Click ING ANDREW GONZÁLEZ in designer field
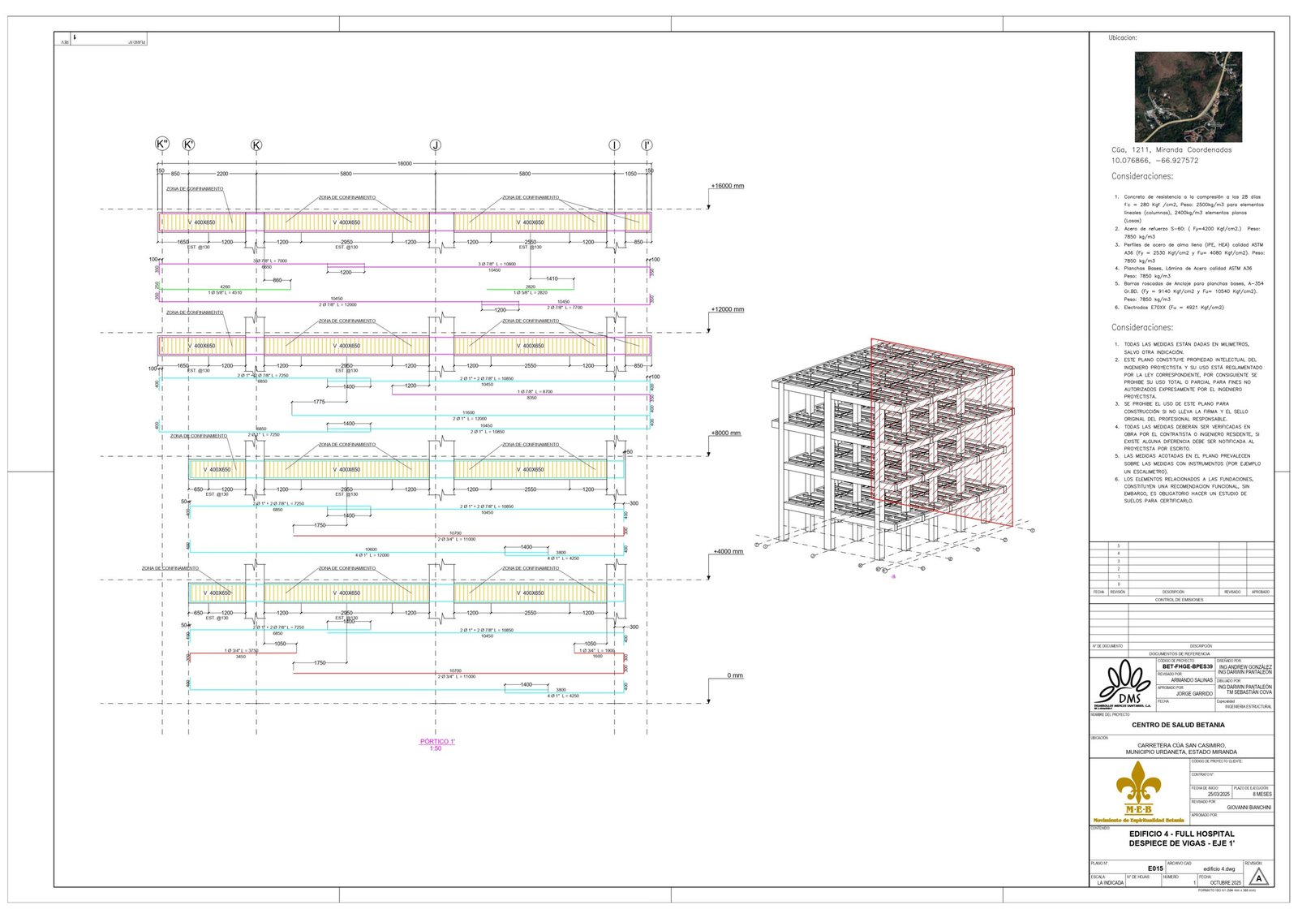This screenshot has width=1298, height=918. (x=1245, y=667)
